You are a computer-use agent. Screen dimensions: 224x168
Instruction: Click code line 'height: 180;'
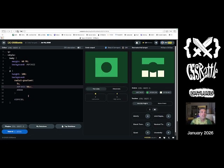pyautogui.click(x=19, y=74)
